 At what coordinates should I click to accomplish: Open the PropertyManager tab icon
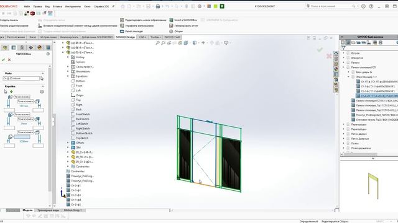[x=14, y=48]
